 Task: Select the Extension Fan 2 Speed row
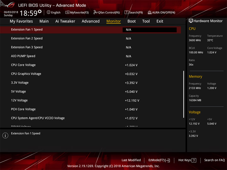click(x=90, y=38)
